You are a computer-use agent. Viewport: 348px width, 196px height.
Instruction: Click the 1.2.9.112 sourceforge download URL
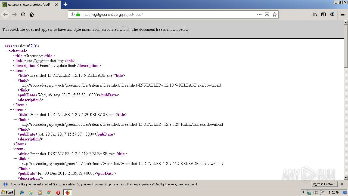pos(122,164)
